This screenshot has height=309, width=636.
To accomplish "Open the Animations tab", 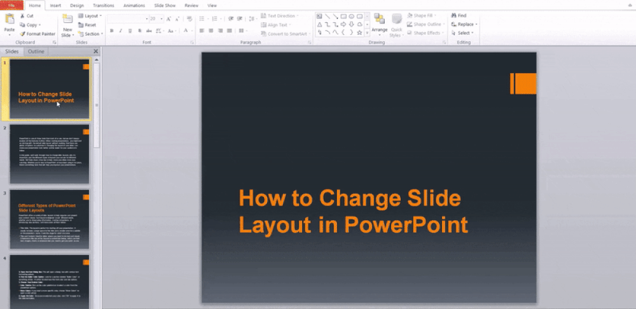I will click(134, 6).
